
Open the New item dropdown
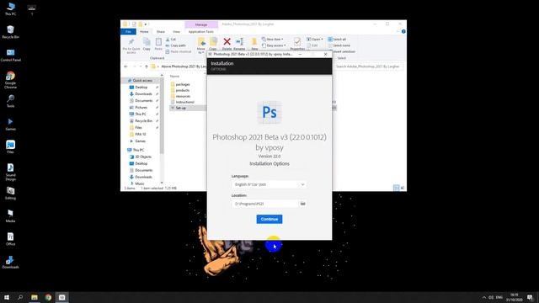273,40
